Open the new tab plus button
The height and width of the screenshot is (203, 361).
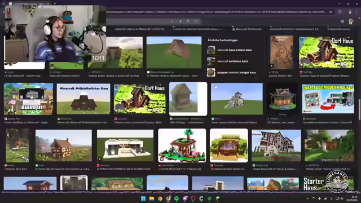pos(55,3)
